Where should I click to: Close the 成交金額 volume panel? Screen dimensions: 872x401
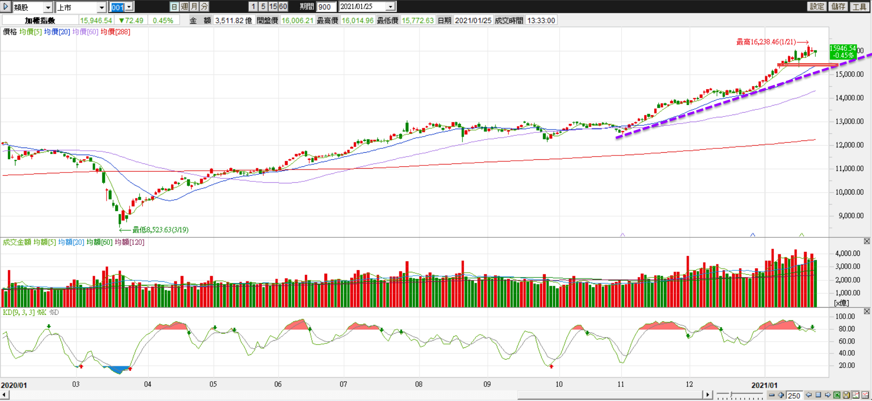pyautogui.click(x=866, y=241)
